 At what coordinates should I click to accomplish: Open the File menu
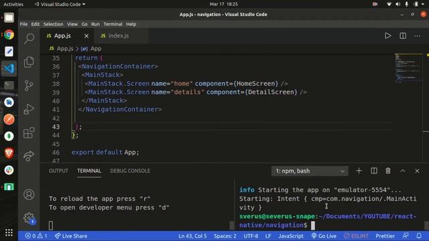point(24,24)
